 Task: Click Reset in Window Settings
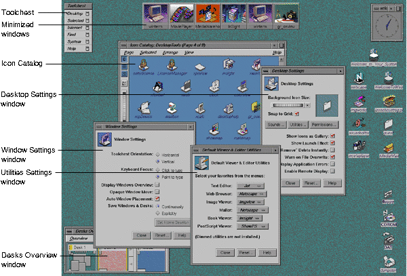coord(161,235)
